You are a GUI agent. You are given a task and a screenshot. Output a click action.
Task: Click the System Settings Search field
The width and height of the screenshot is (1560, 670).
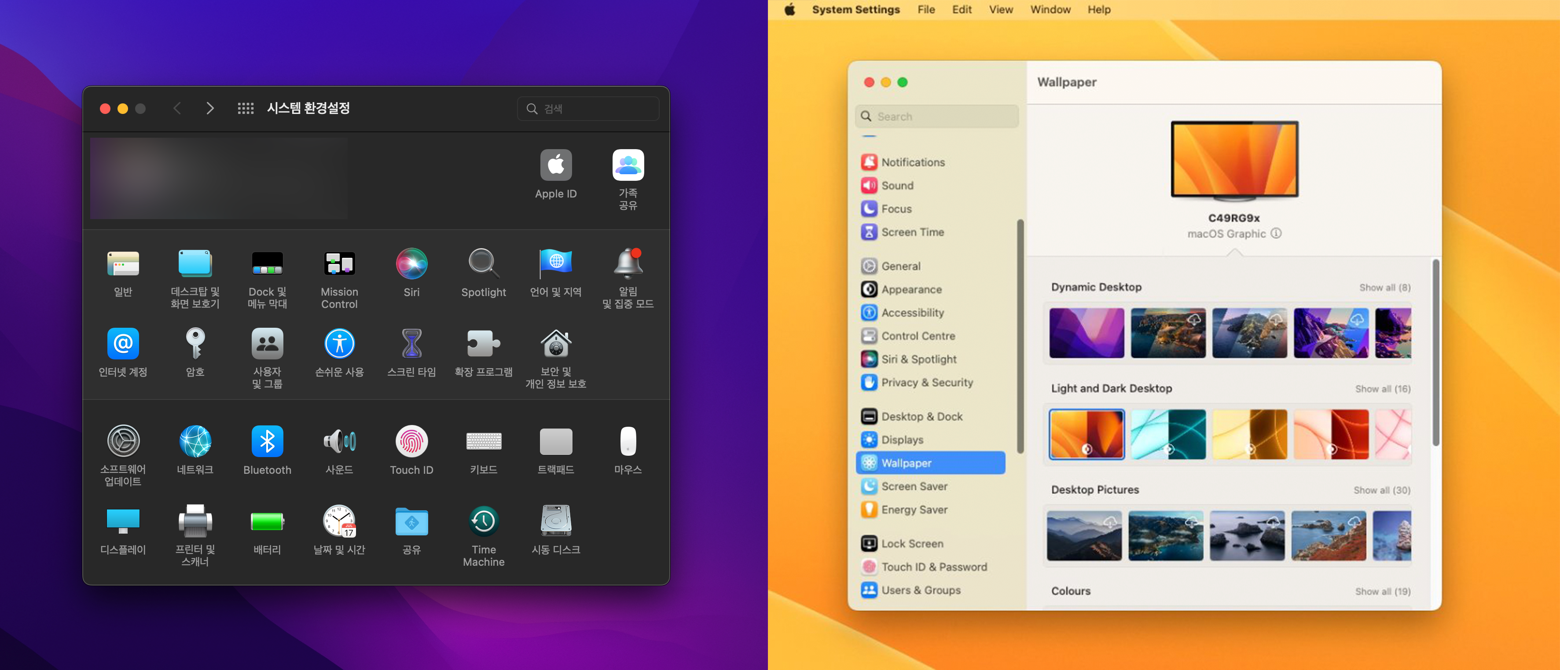pyautogui.click(x=936, y=116)
